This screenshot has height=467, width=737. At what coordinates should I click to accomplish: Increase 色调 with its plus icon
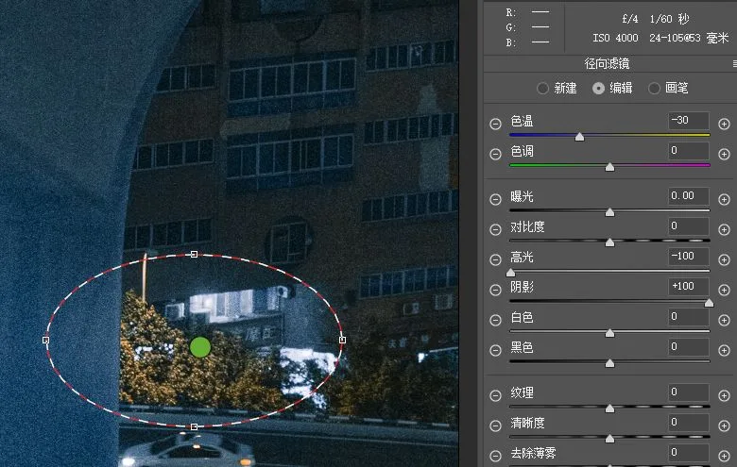[x=724, y=154]
